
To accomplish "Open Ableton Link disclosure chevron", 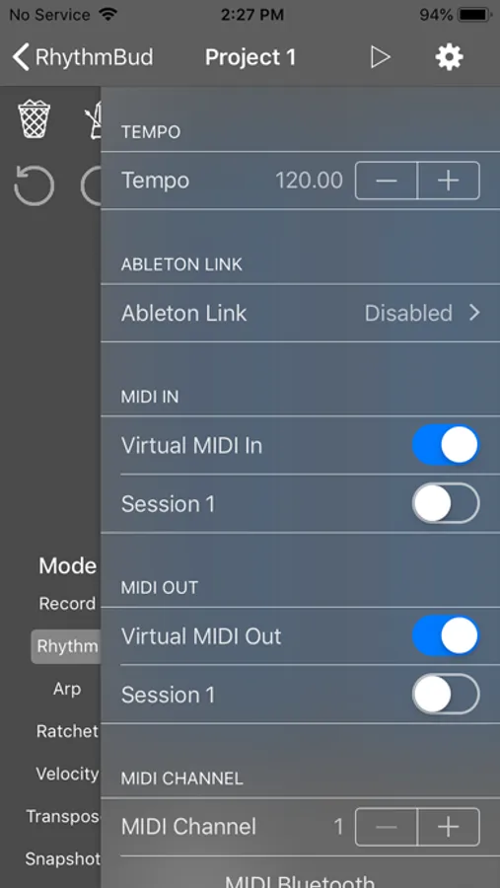I will click(474, 313).
